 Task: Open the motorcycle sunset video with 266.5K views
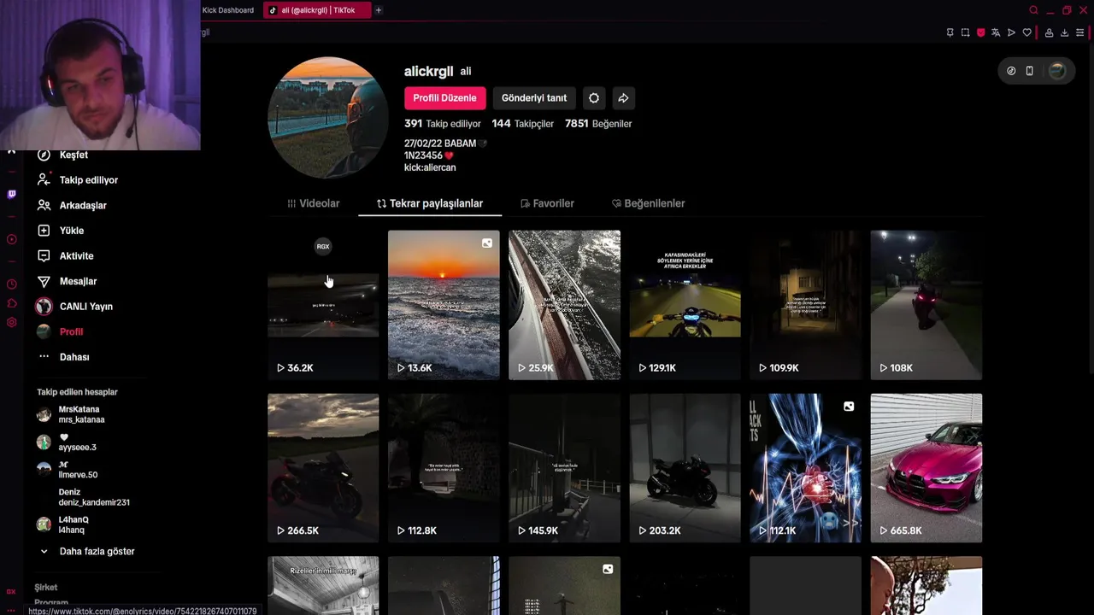(x=323, y=468)
